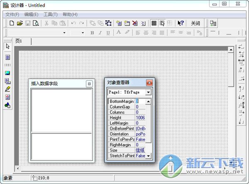Bring object to front icon
This screenshot has width=249, height=184.
(x=93, y=23)
